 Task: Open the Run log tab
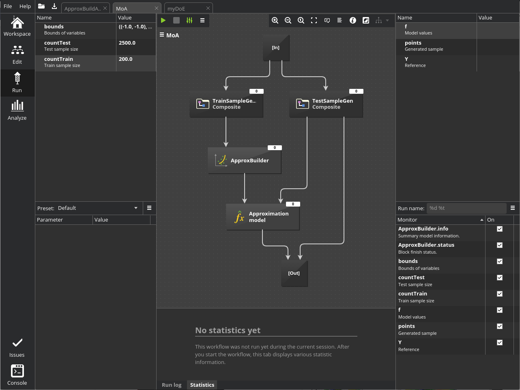pyautogui.click(x=172, y=385)
